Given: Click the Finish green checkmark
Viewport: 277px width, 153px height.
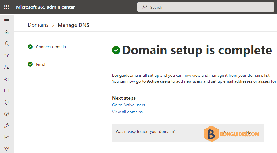Looking at the screenshot, I should point(30,64).
